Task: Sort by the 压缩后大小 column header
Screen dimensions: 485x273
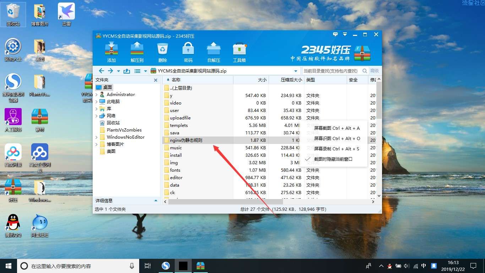Action: tap(287, 80)
